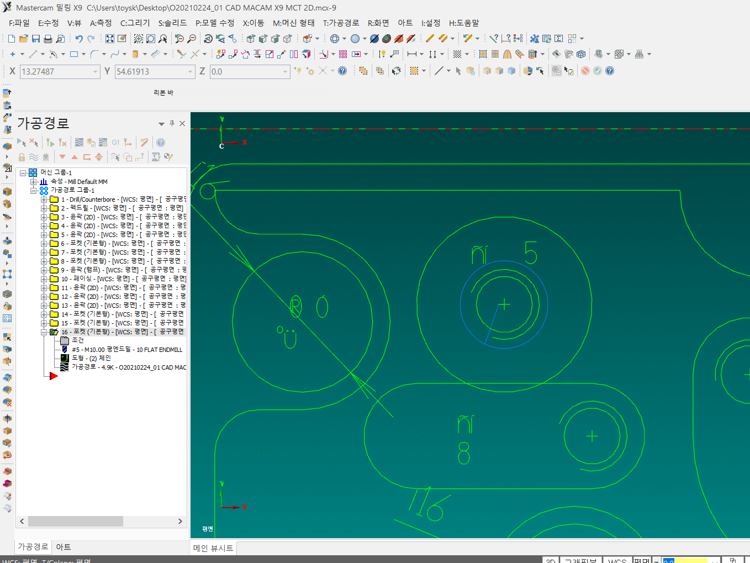This screenshot has height=563, width=750.
Task: Collapse the 머신 그룹-1 tree node
Action: click(x=23, y=173)
